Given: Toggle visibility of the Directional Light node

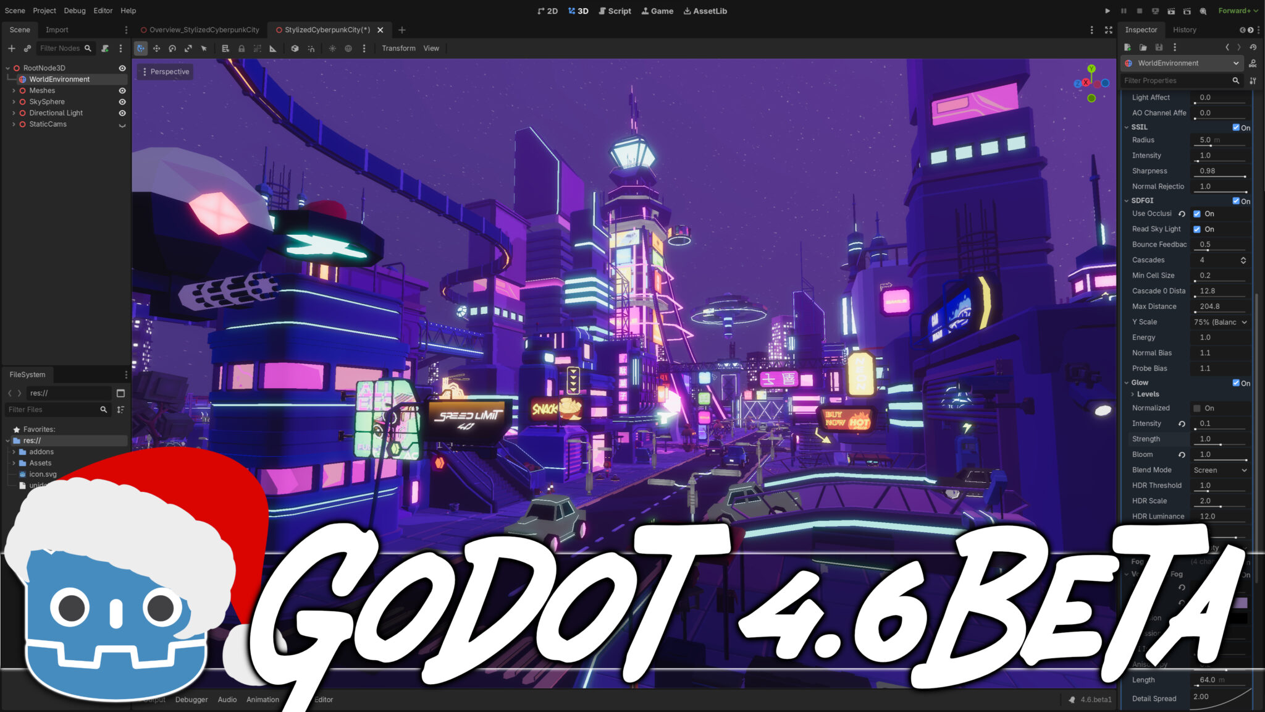Looking at the screenshot, I should [122, 112].
